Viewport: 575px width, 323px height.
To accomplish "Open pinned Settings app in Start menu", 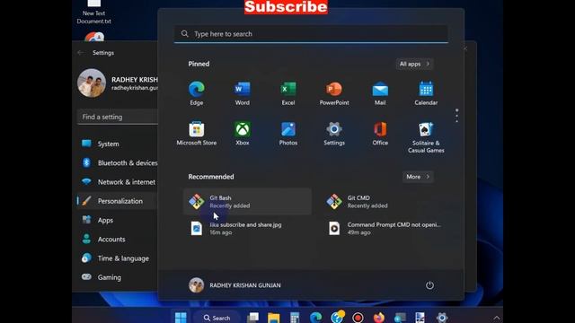I will 334,134.
